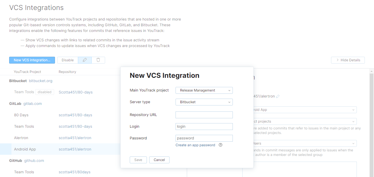The height and width of the screenshot is (177, 374).
Task: Focus the Login input field
Action: (204, 127)
